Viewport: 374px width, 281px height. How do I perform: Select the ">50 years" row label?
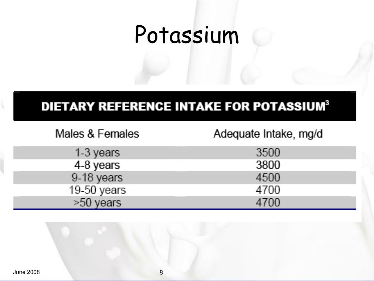coord(97,203)
